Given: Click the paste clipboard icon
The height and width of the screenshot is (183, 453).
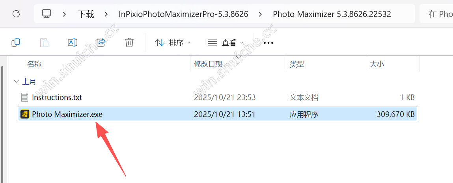Looking at the screenshot, I should coord(44,43).
